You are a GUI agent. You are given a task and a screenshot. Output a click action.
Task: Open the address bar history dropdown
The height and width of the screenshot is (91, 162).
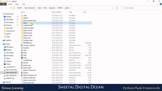(x=113, y=8)
